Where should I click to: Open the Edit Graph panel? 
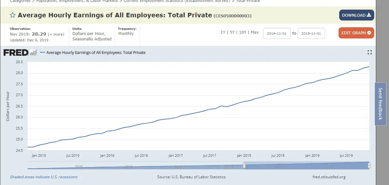coord(356,33)
